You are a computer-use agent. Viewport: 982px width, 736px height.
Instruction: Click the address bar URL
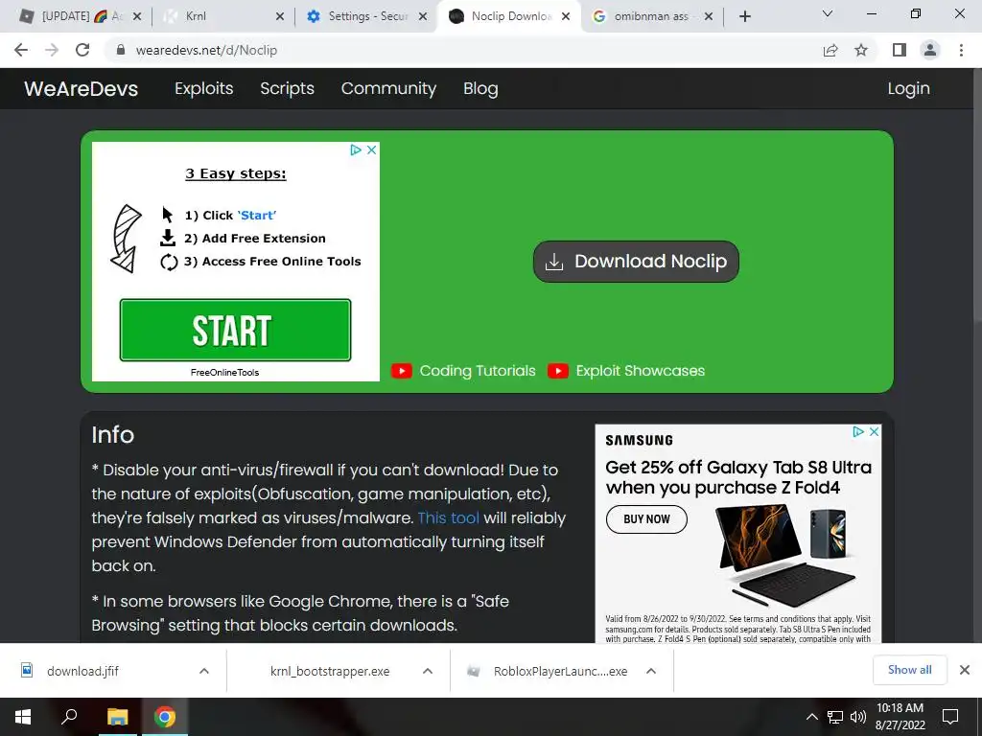click(206, 50)
